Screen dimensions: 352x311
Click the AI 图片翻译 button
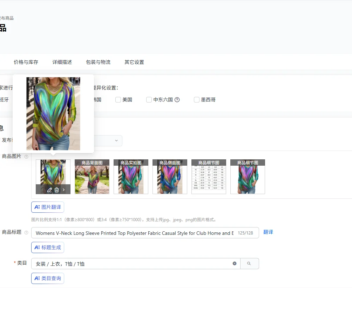pos(48,207)
